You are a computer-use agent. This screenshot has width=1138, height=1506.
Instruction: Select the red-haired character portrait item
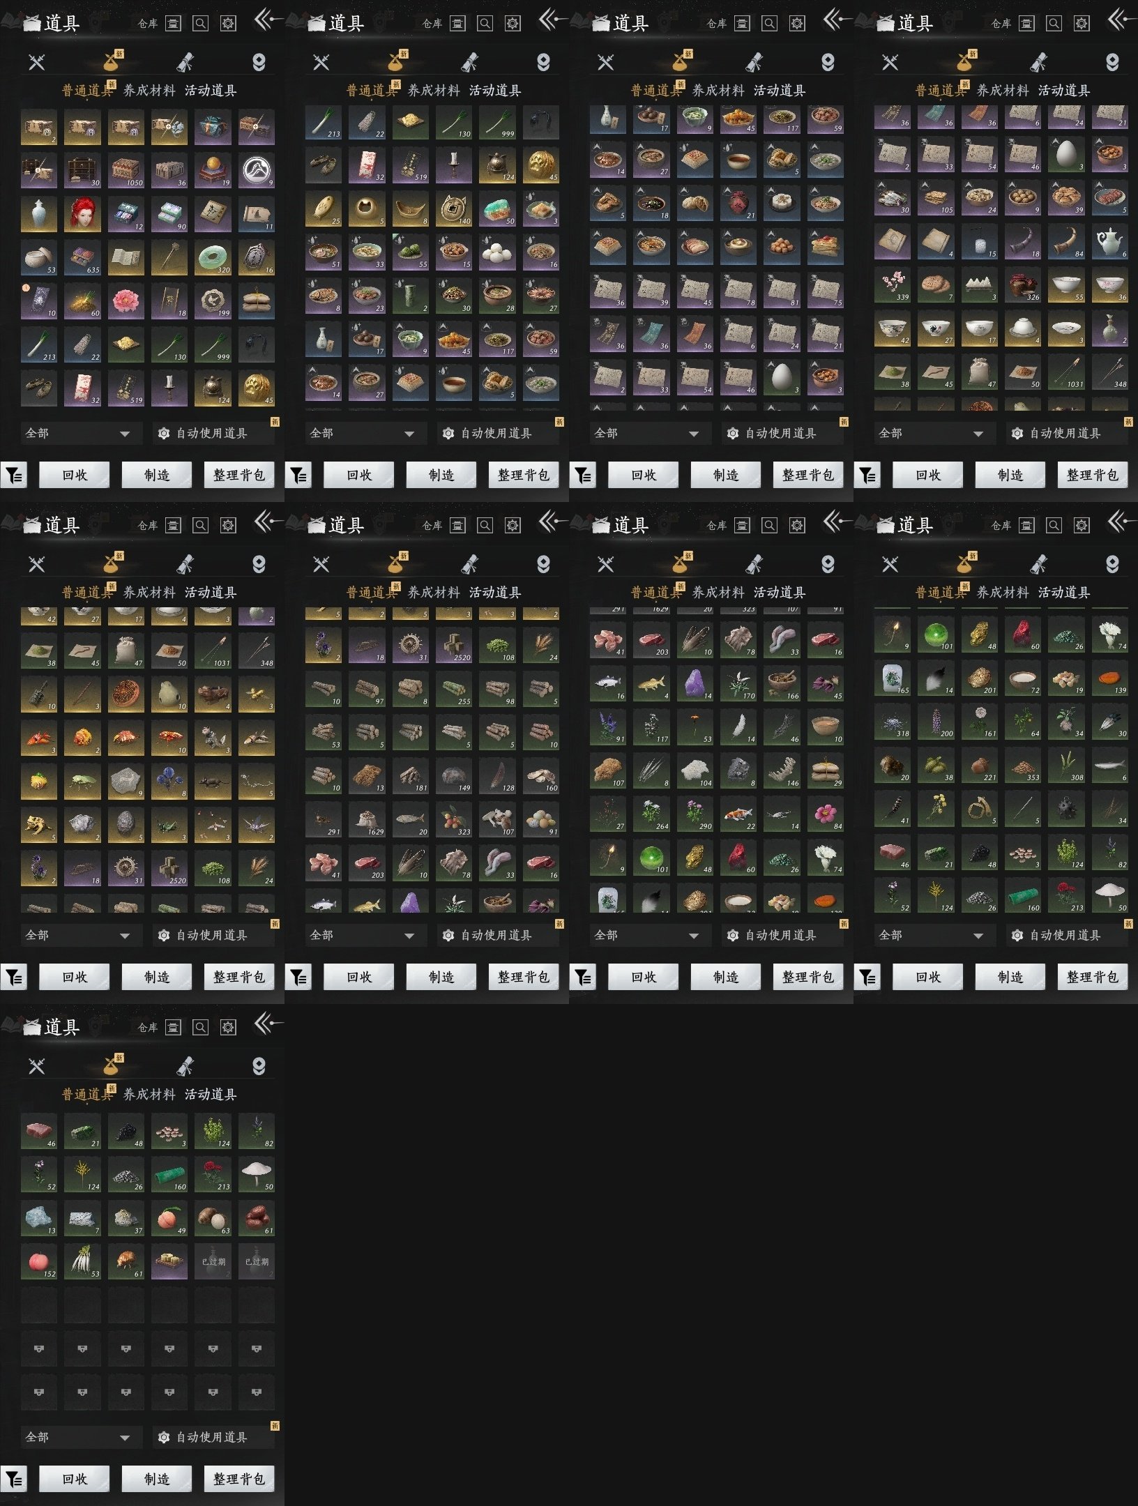pyautogui.click(x=82, y=214)
